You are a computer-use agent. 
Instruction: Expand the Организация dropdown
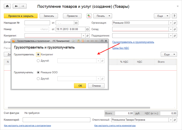click(171, 23)
